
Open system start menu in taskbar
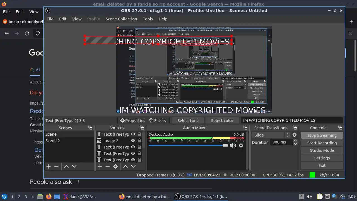pyautogui.click(x=4, y=197)
